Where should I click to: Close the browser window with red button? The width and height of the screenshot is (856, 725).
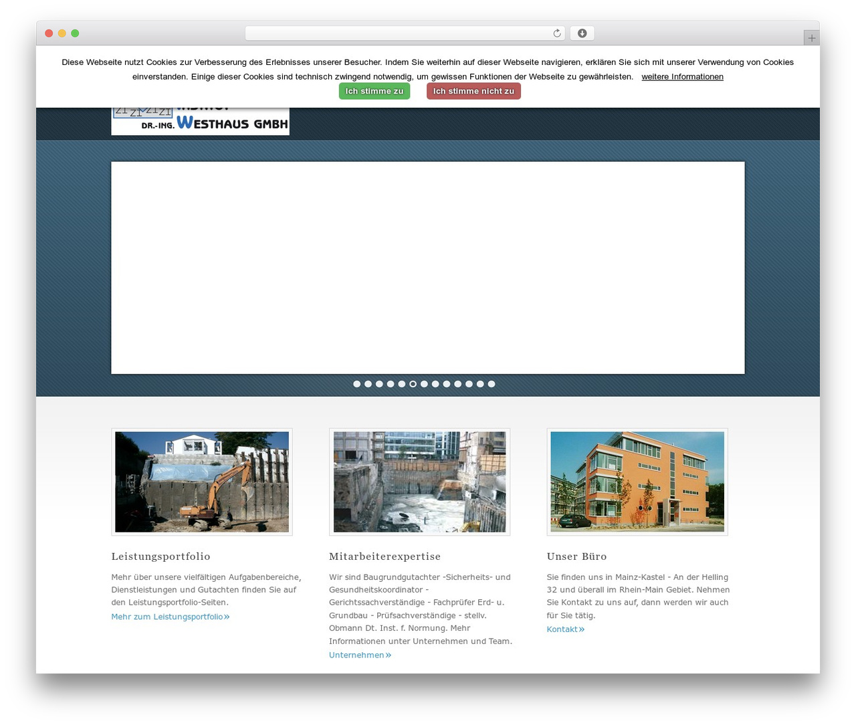pos(49,33)
